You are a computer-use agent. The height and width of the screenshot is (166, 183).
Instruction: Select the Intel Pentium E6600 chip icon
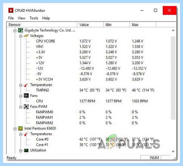20,128
